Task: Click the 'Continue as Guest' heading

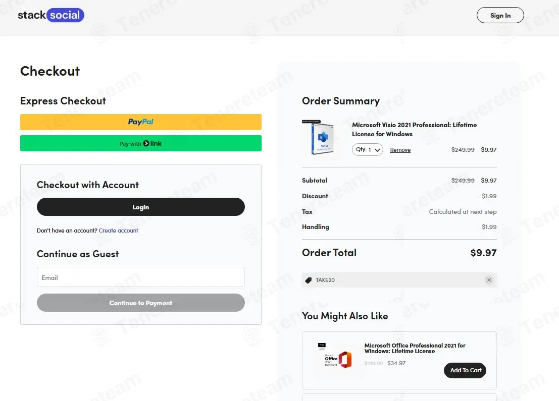Action: tap(78, 254)
